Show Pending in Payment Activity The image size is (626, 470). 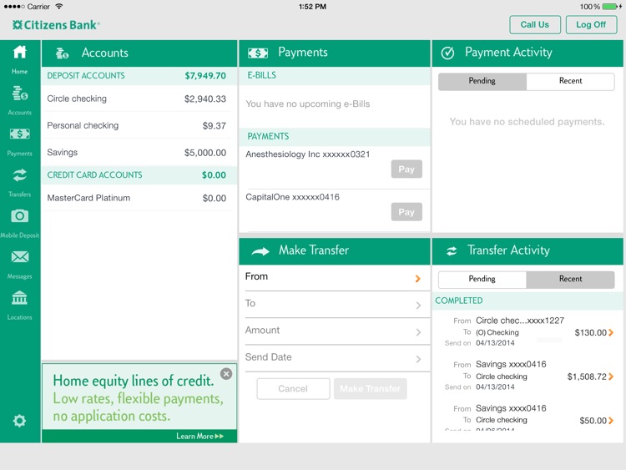482,81
